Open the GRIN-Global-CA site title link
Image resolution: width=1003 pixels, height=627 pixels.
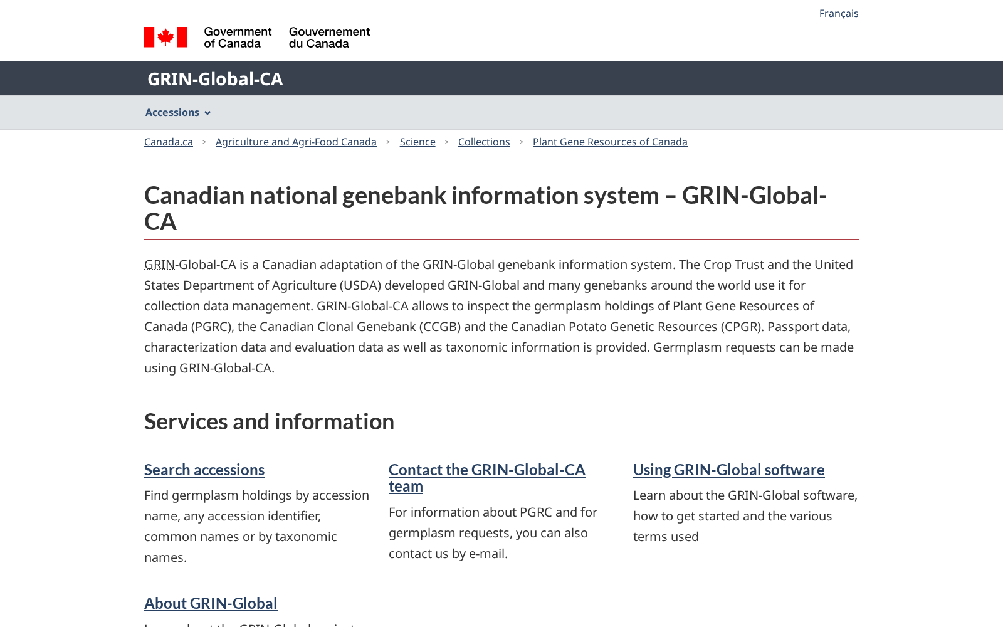pos(215,79)
